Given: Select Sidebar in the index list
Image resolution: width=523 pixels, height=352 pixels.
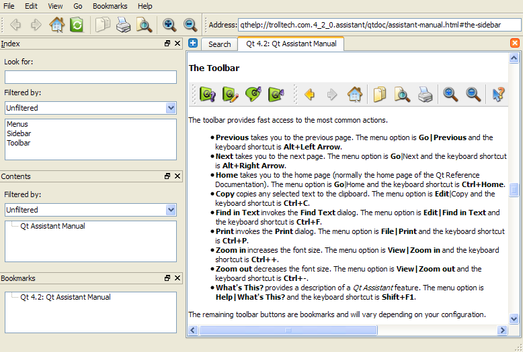Looking at the screenshot, I should 19,133.
